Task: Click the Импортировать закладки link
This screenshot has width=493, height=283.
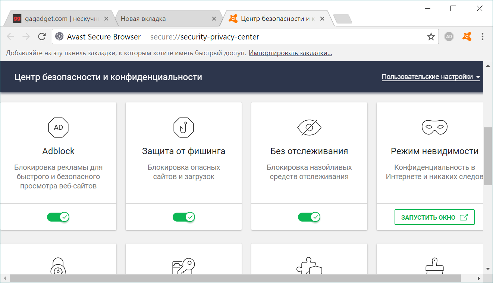Action: click(291, 53)
